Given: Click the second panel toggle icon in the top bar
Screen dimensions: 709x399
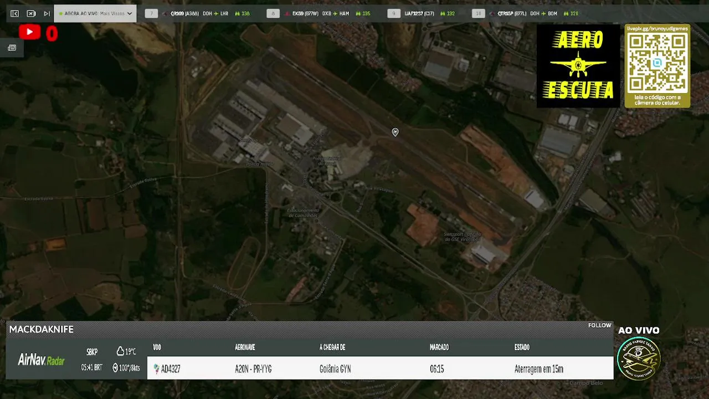Looking at the screenshot, I should click(31, 13).
